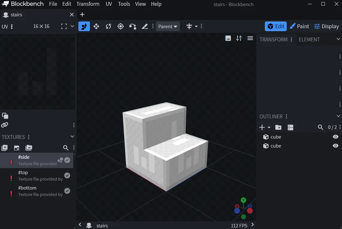Click the Z axis on the navigation gizmo
This screenshot has height=229, width=342.
(x=250, y=206)
